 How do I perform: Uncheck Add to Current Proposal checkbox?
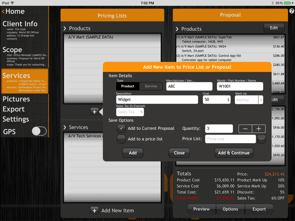pos(121,128)
